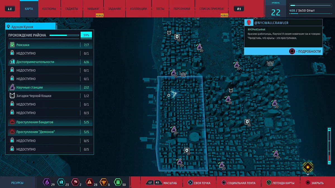
Task: Click the L2 R2 МАСШТАБ control
Action: (161, 183)
